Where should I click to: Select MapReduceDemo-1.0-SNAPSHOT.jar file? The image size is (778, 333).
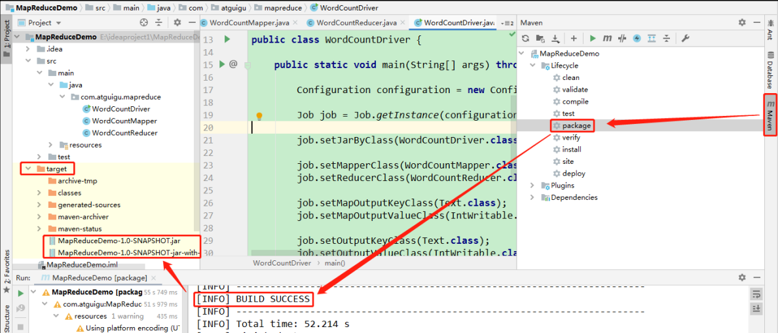coord(119,241)
